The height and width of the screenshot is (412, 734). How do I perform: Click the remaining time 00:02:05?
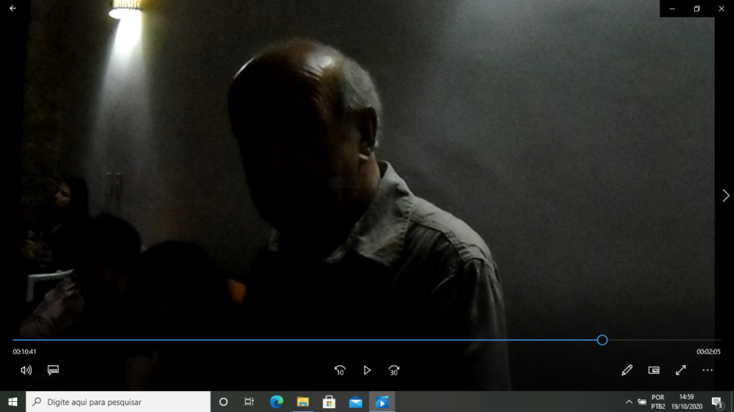[708, 352]
